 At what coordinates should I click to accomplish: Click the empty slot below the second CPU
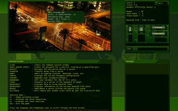point(141,38)
